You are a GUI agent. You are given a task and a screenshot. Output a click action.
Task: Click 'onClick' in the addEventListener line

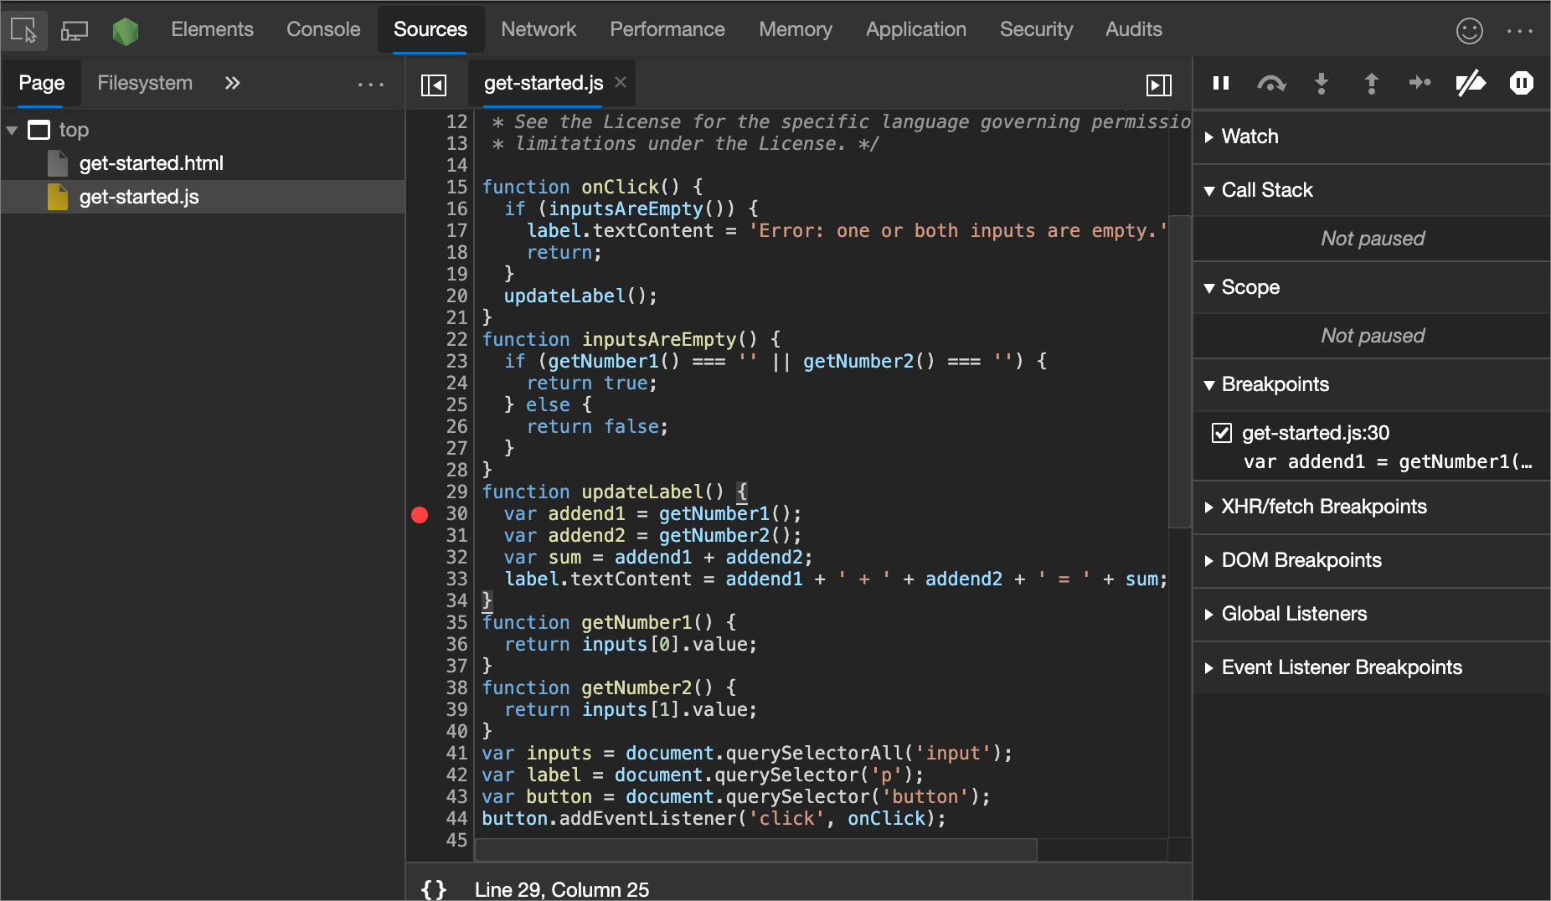pyautogui.click(x=886, y=819)
